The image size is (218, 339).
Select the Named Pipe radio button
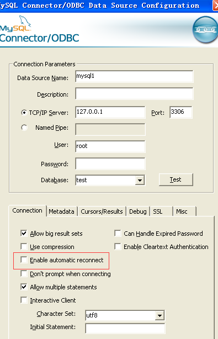click(24, 128)
